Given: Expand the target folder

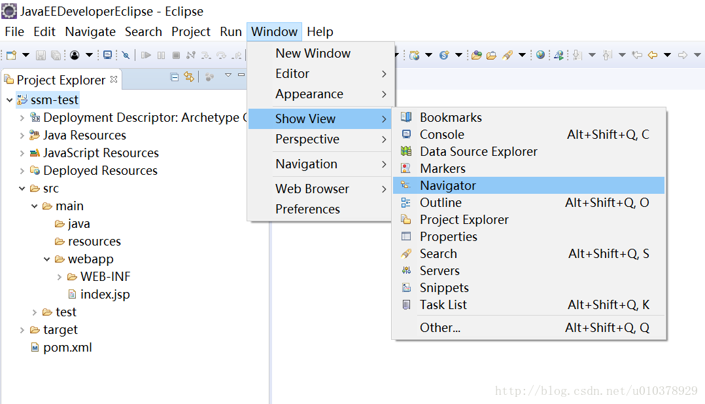Looking at the screenshot, I should point(22,330).
